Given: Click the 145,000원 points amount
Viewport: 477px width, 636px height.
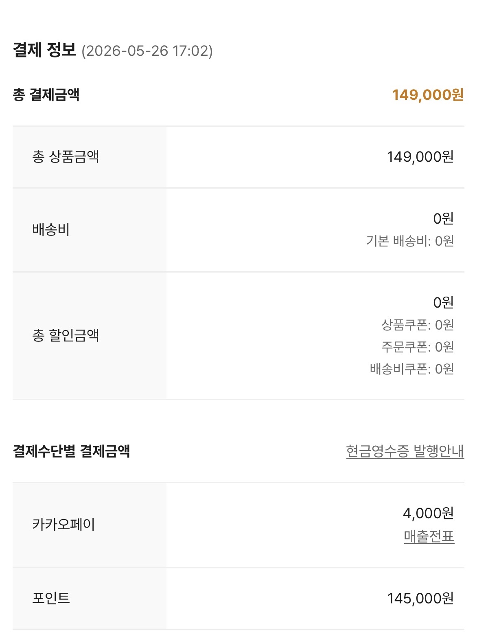Looking at the screenshot, I should pyautogui.click(x=420, y=598).
